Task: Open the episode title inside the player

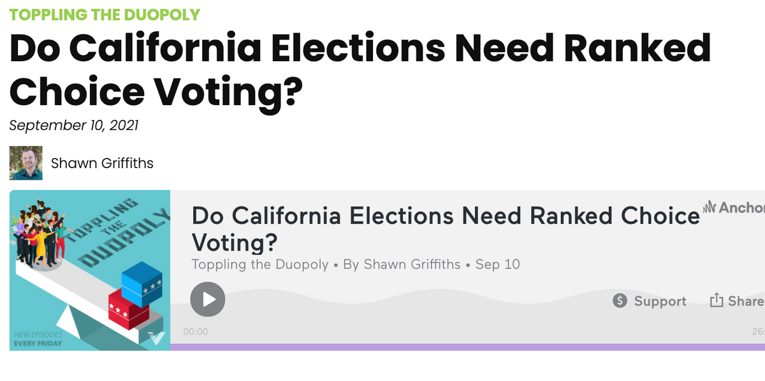Action: tap(446, 229)
